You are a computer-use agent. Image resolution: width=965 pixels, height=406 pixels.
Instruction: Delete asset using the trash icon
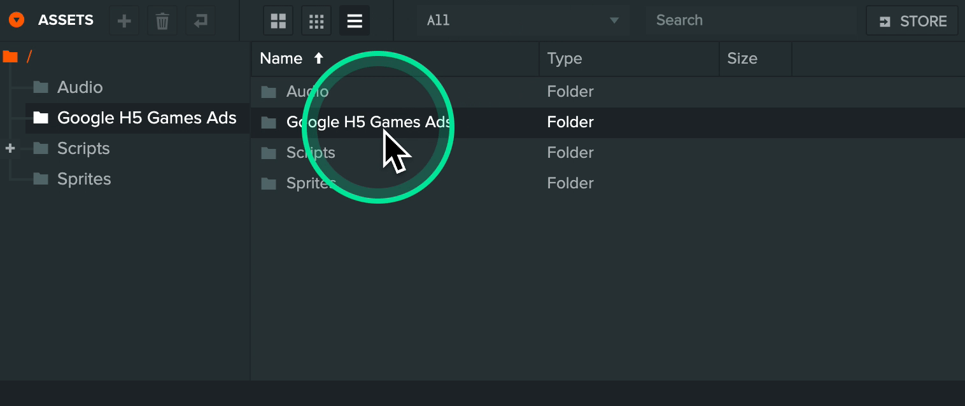[x=162, y=21]
